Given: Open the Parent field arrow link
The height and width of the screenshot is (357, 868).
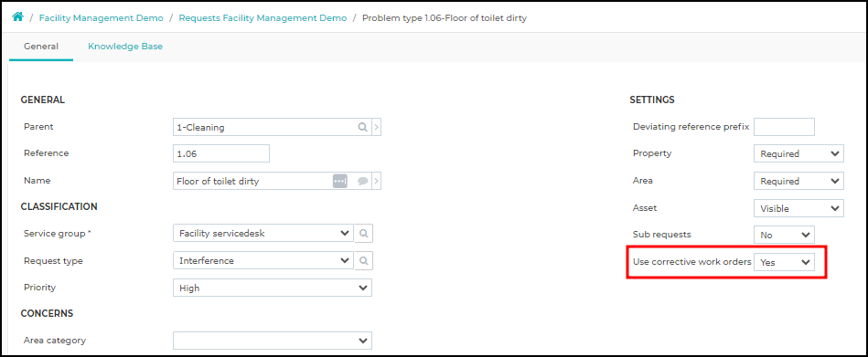Looking at the screenshot, I should (377, 127).
